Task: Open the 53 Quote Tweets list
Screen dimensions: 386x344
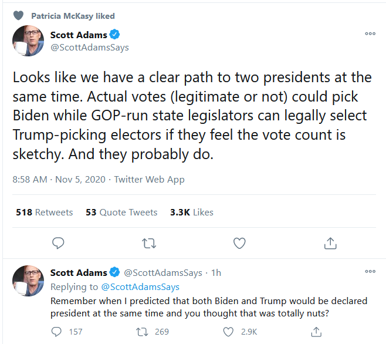Action: click(121, 212)
